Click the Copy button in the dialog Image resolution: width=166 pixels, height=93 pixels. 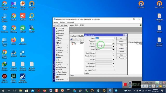click(x=121, y=55)
